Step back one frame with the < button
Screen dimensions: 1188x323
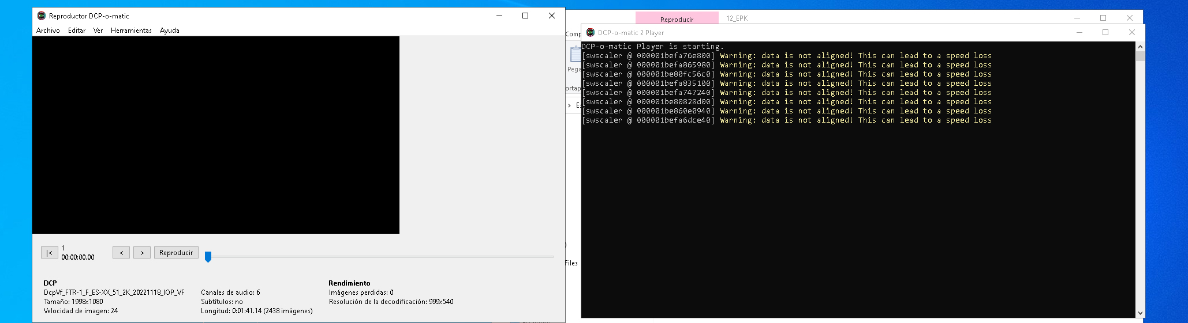[x=121, y=253]
